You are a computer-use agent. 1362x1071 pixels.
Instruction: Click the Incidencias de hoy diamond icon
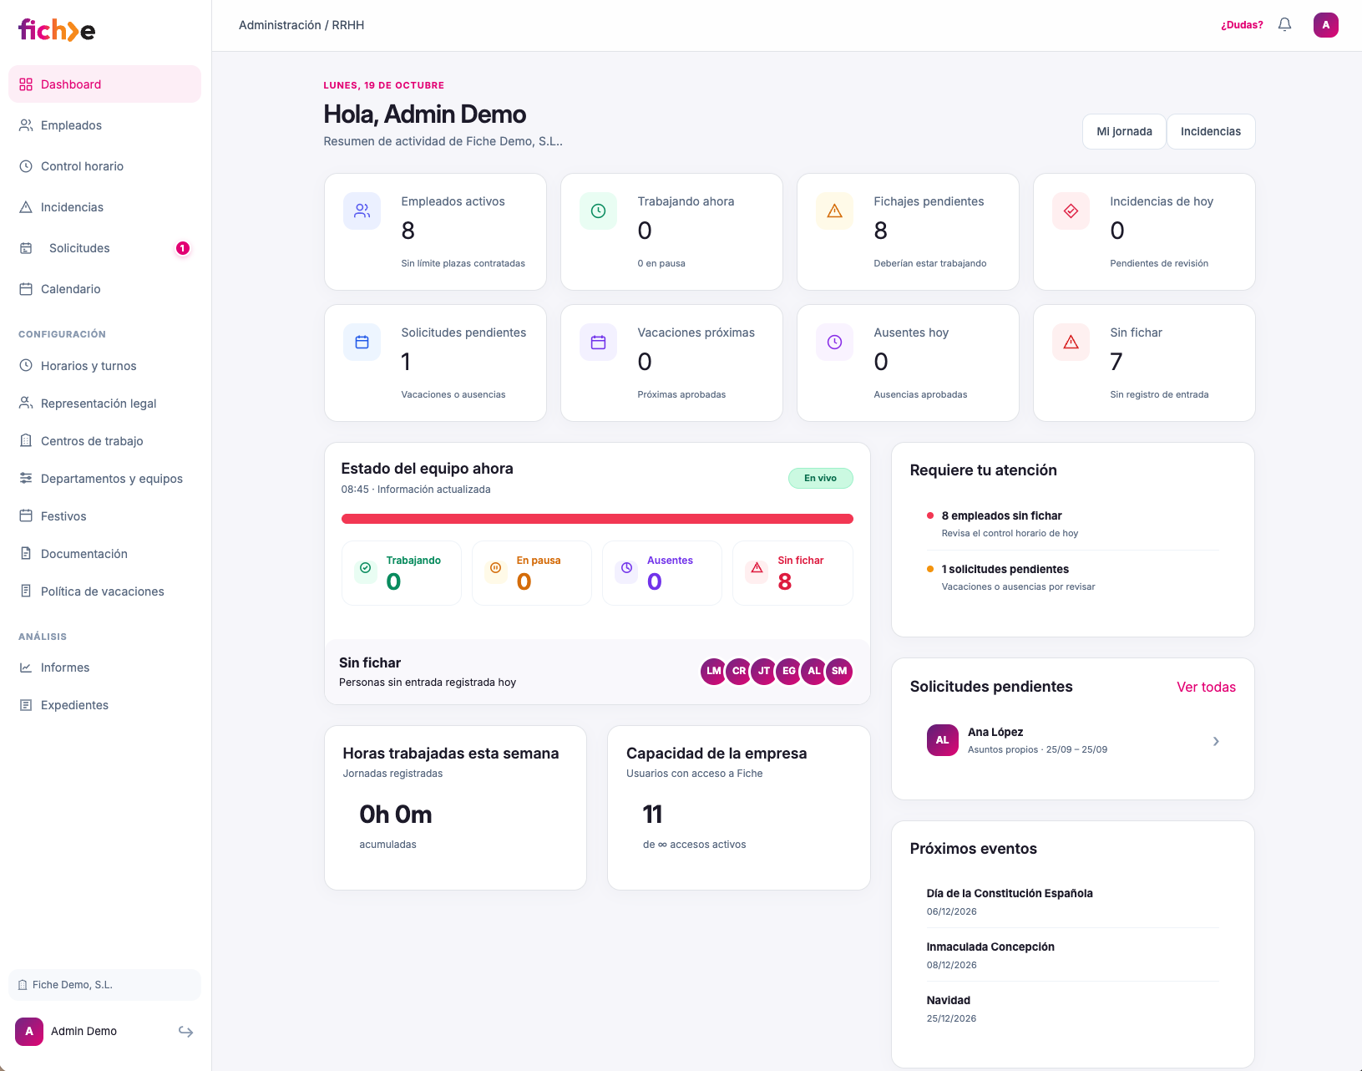1071,211
